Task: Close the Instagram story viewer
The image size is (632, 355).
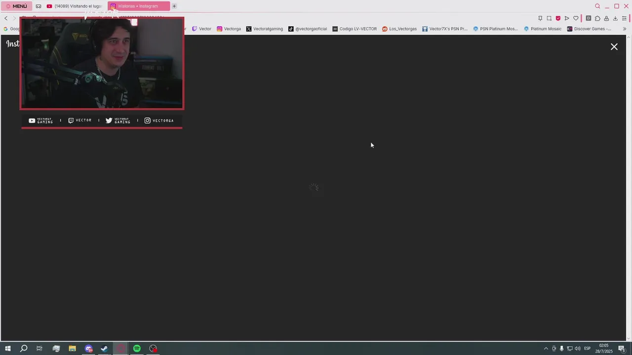Action: 614,47
